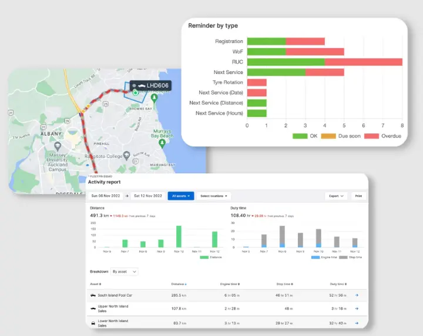Image resolution: width=423 pixels, height=336 pixels.
Task: Click the LHD606 vehicle label on map
Action: (150, 86)
